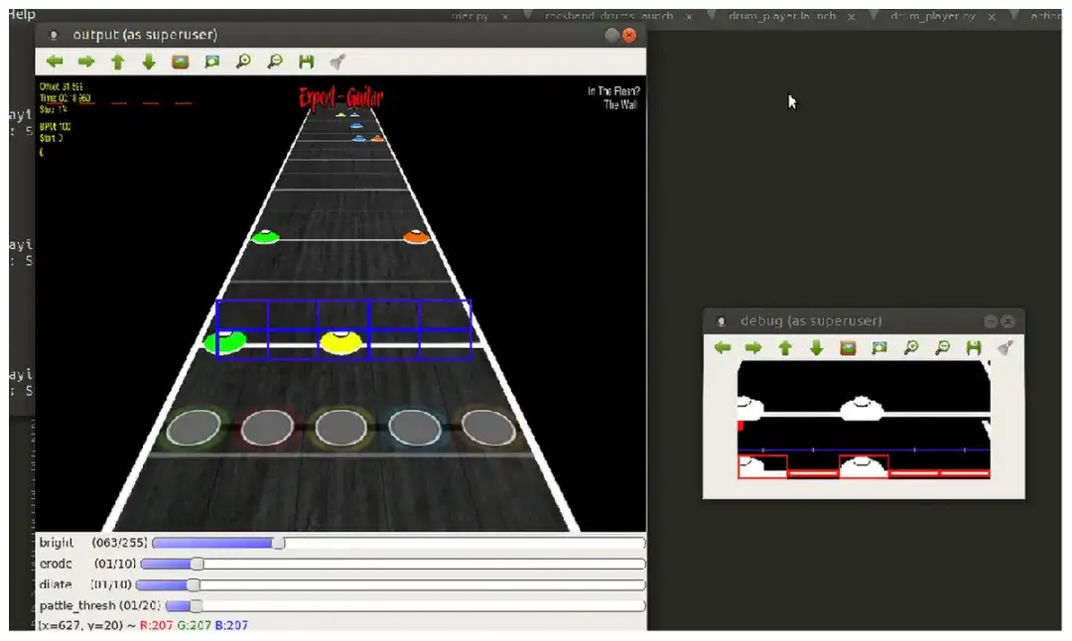Close the output window

click(x=629, y=35)
